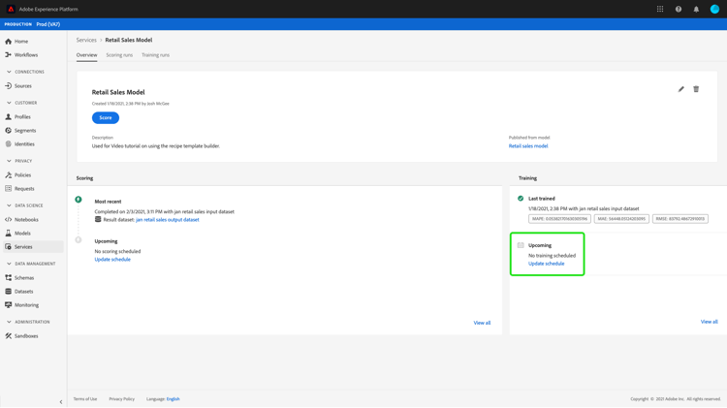Image resolution: width=727 pixels, height=408 pixels.
Task: Click the grey Upcoming scoring status icon
Action: pos(79,239)
